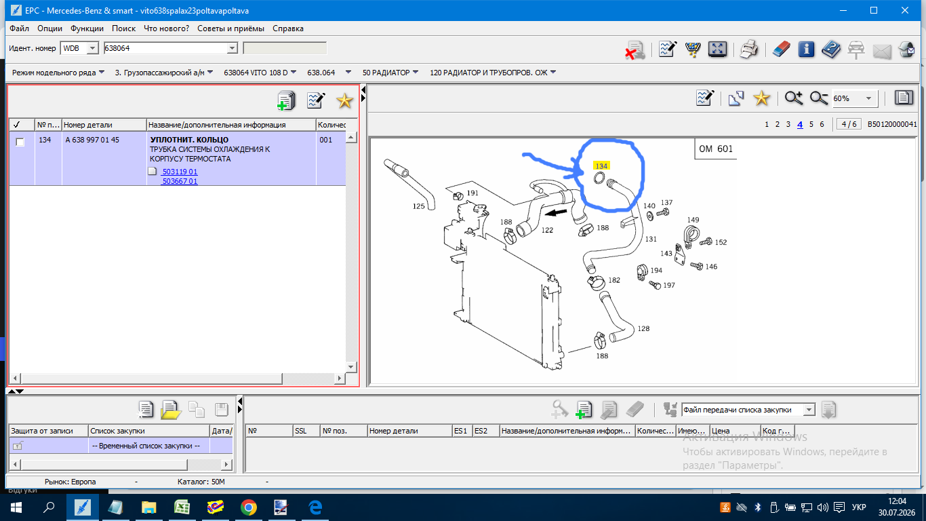Open the Грузопассажирский а/м dropdown
Viewport: 926px width, 521px height.
tap(210, 72)
